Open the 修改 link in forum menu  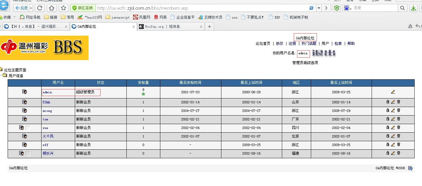tap(279, 44)
